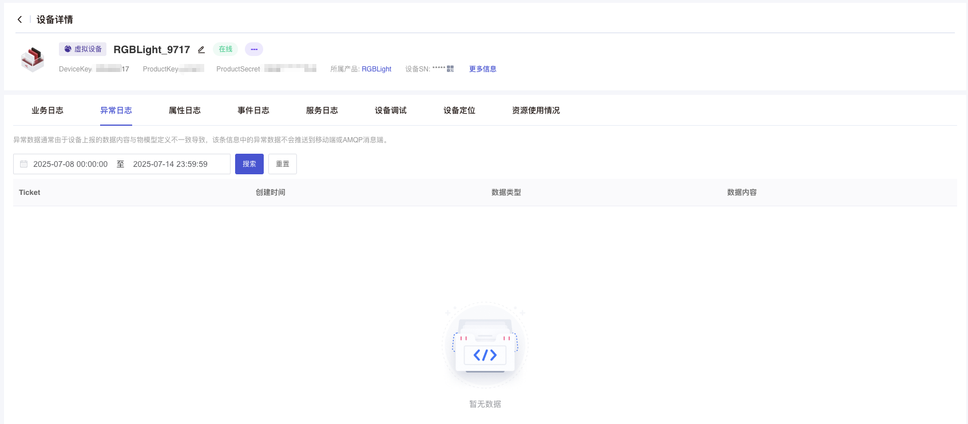Click the device SN QR code icon

(x=450, y=69)
